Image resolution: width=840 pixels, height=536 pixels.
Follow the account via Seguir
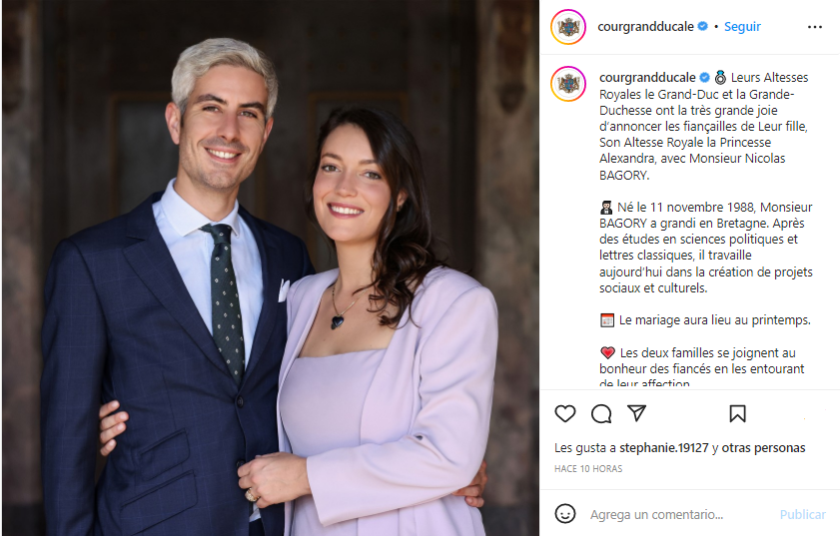tap(742, 26)
